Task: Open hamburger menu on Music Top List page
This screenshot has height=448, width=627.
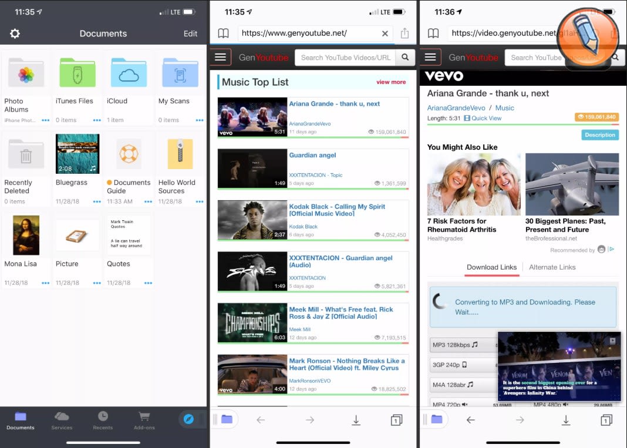Action: click(220, 57)
